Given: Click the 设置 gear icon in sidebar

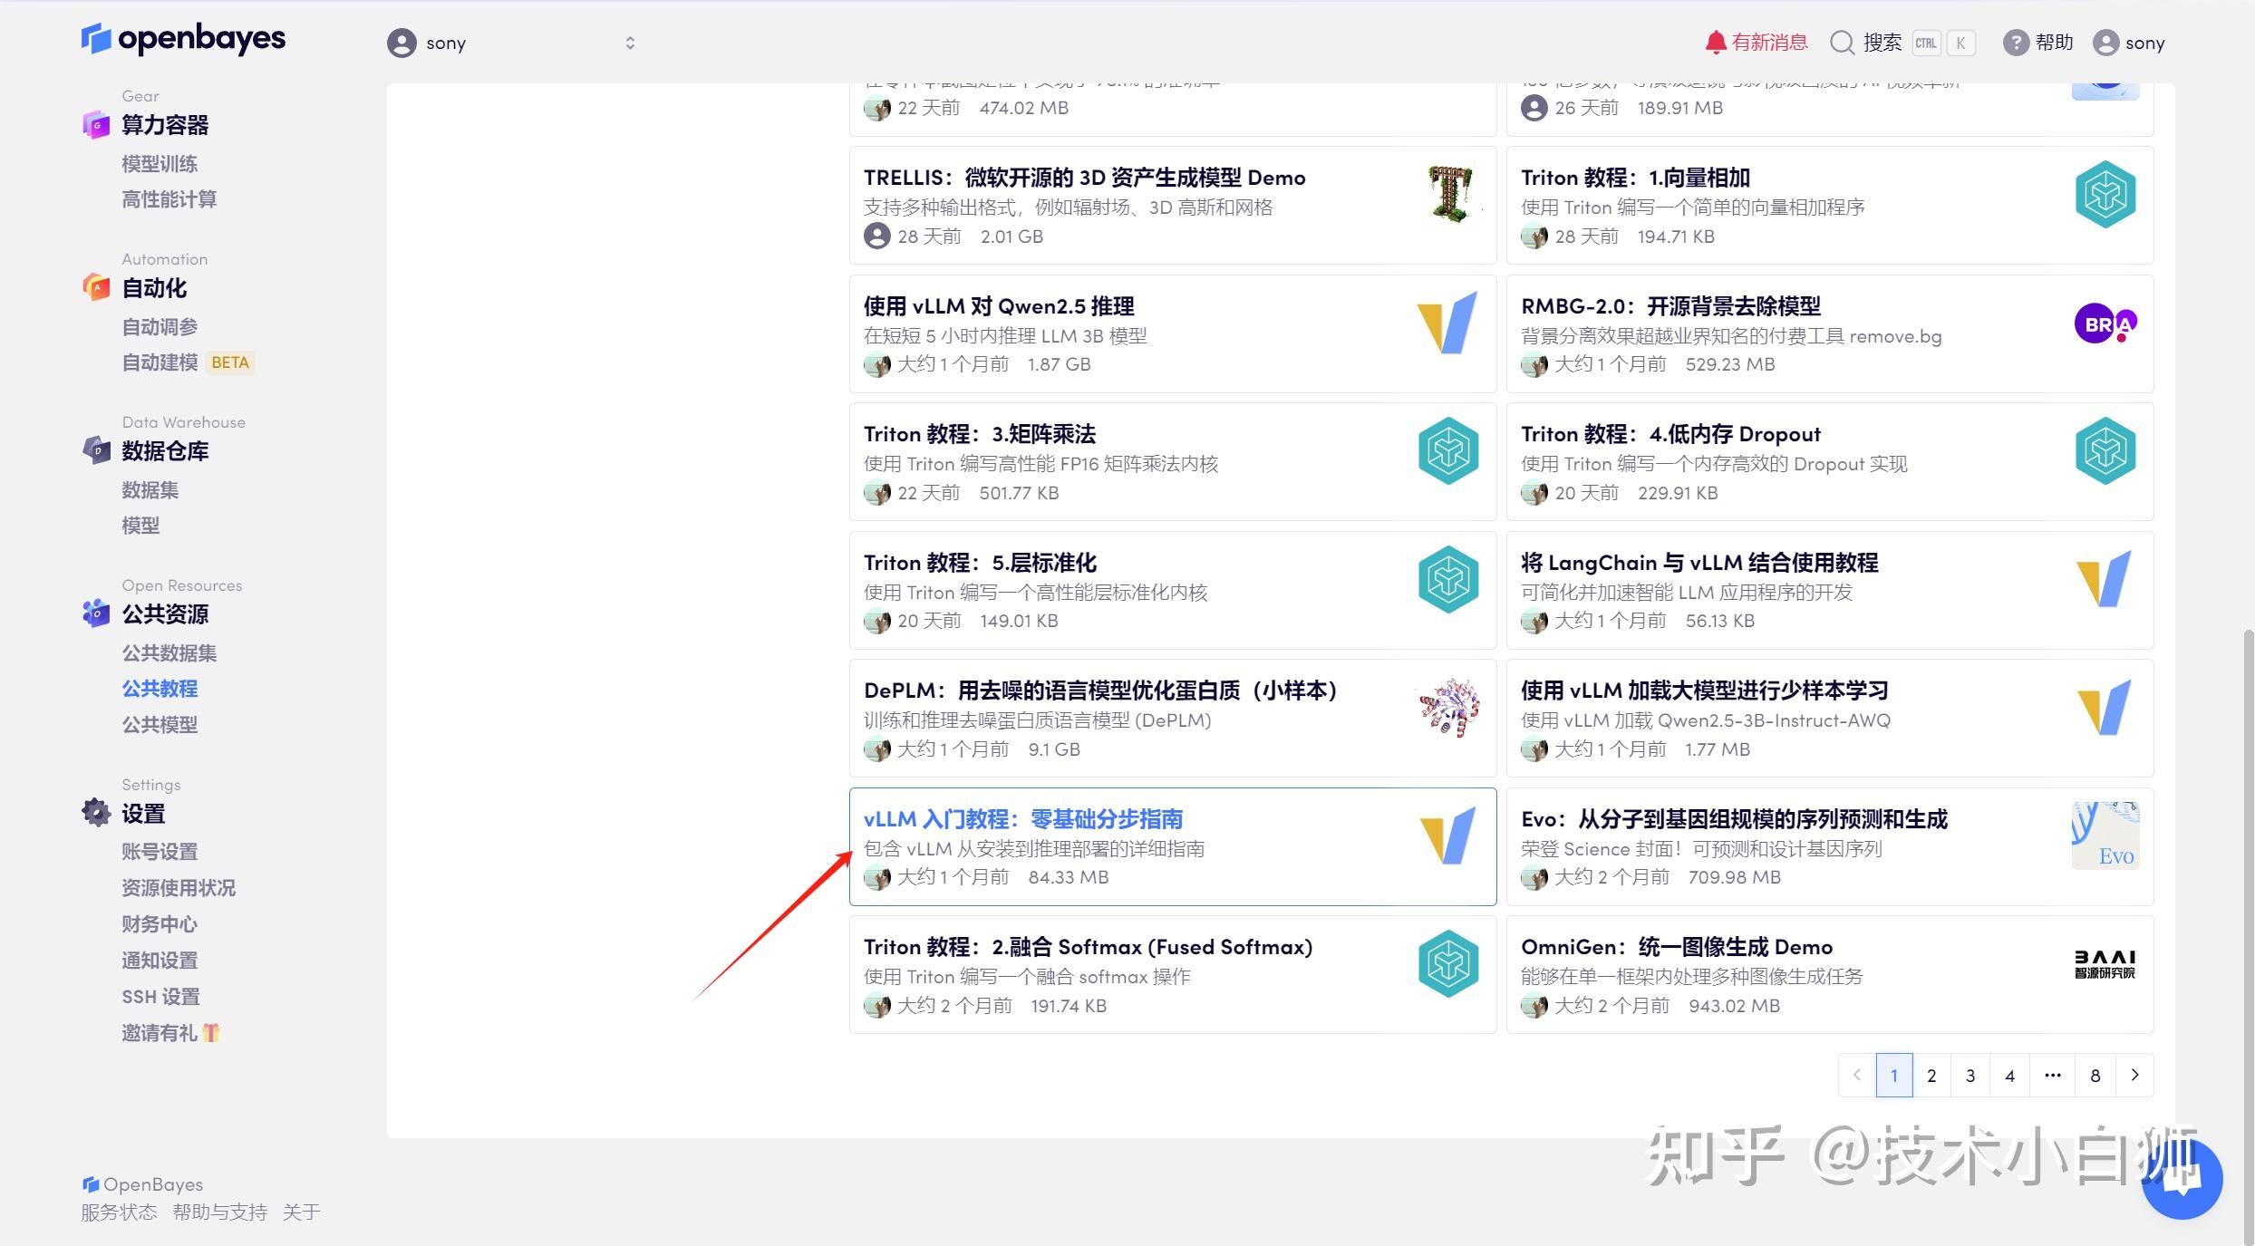Looking at the screenshot, I should 96,813.
